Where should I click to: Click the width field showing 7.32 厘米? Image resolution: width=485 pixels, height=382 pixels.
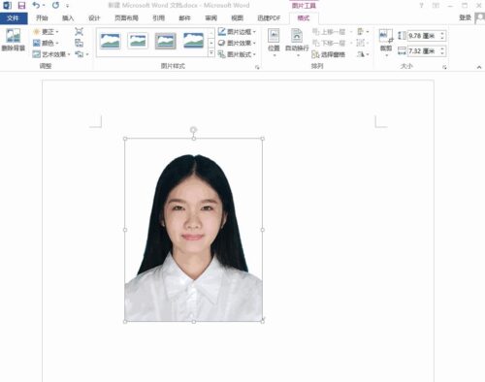[423, 51]
